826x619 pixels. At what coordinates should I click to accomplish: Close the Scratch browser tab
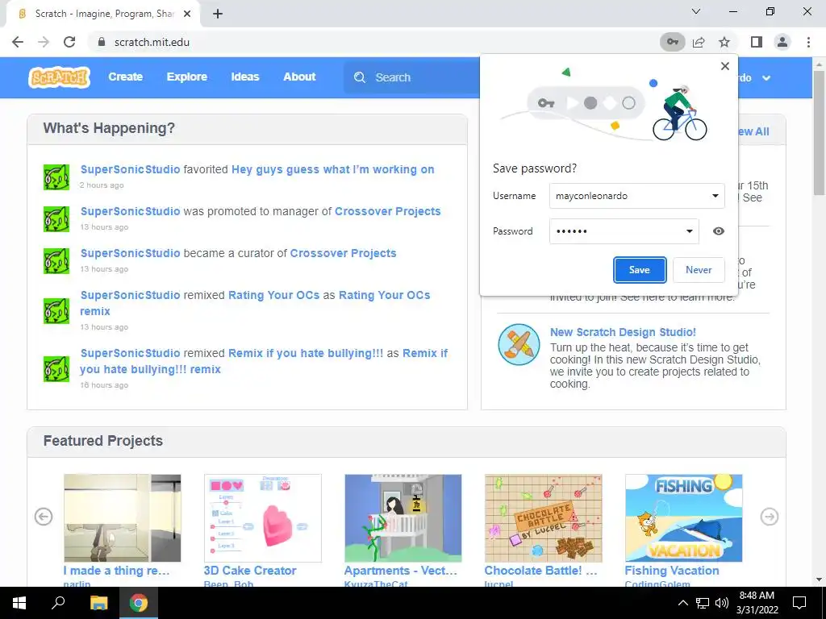click(x=187, y=14)
